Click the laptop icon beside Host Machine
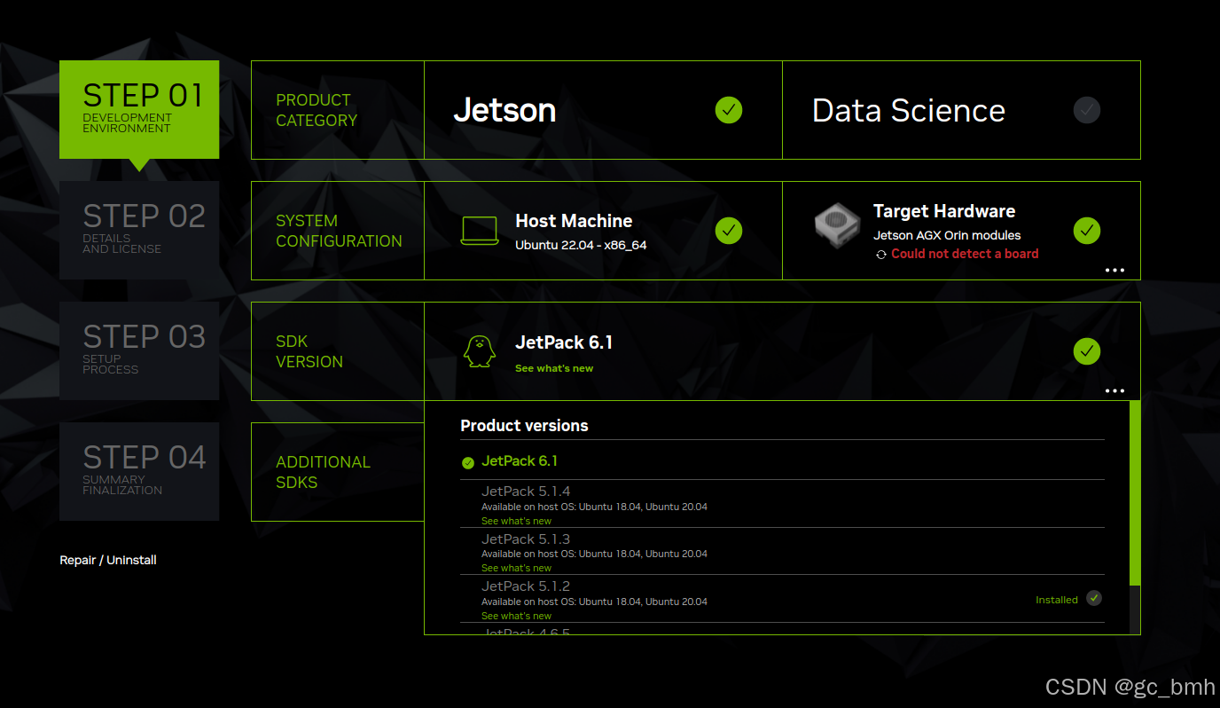 click(x=480, y=231)
